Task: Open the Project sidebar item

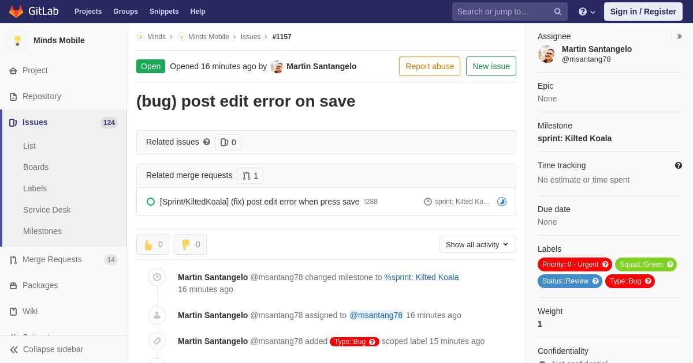Action: point(64,70)
